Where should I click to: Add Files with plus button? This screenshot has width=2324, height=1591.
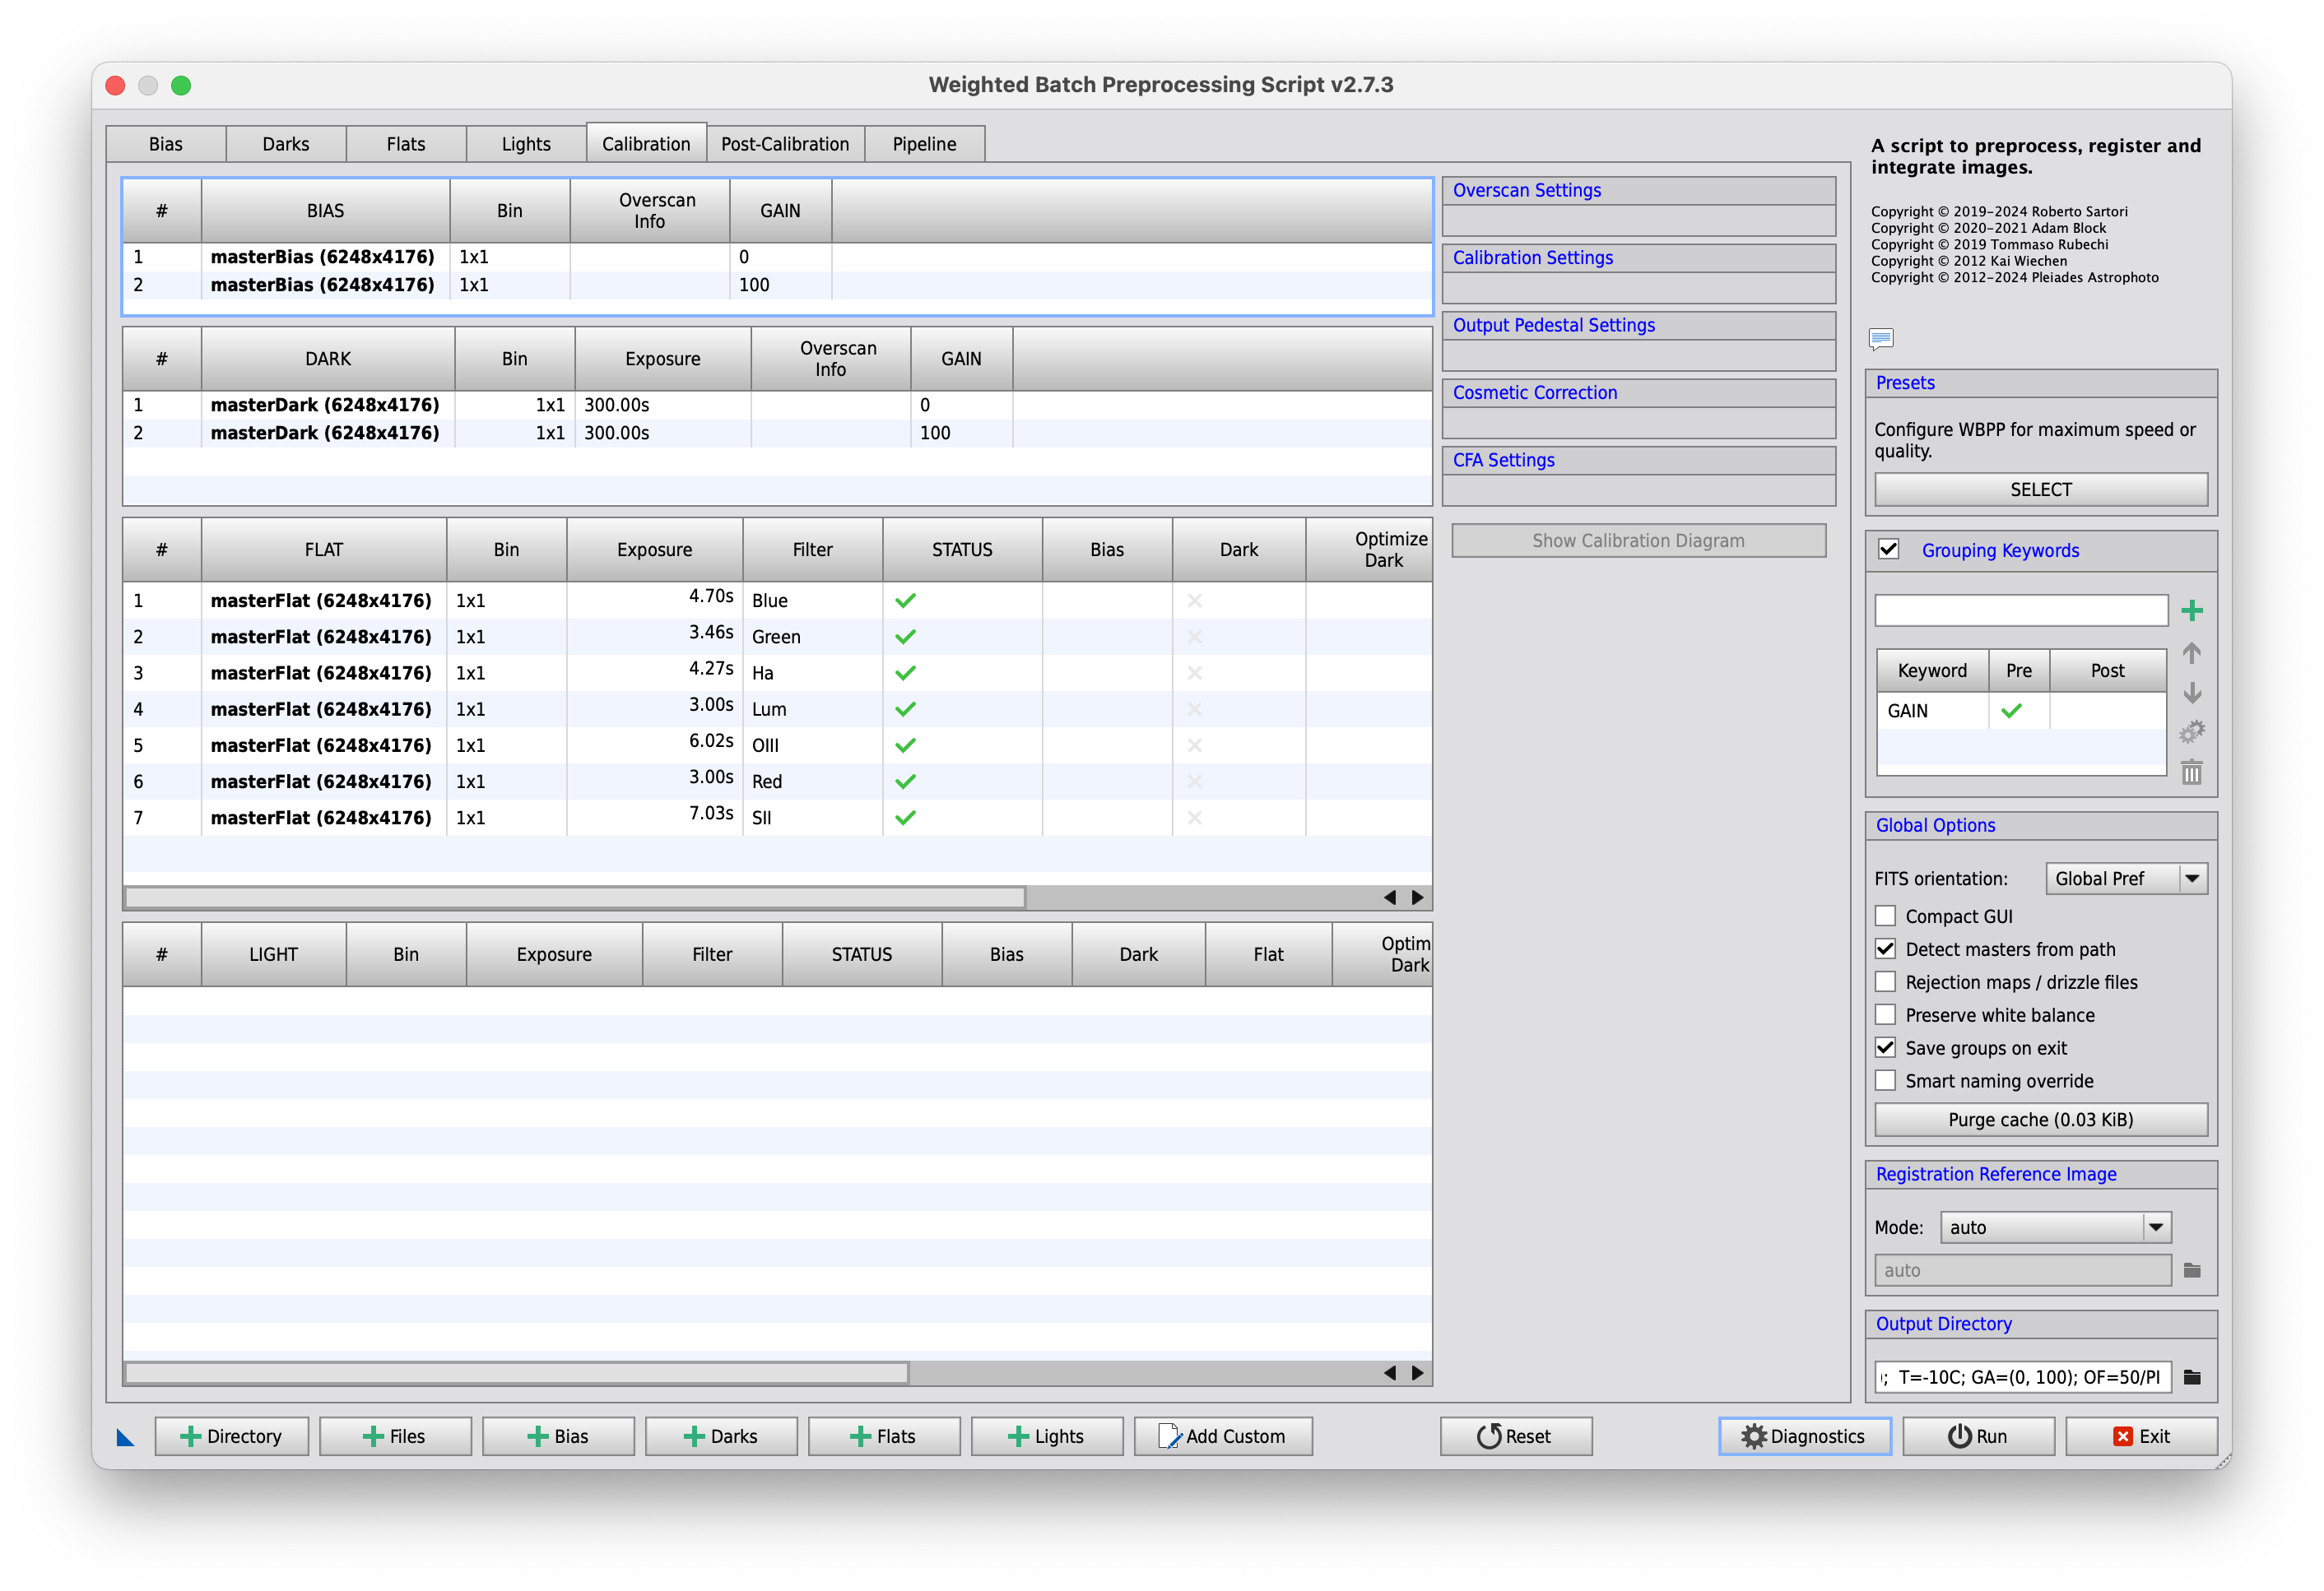(x=395, y=1436)
